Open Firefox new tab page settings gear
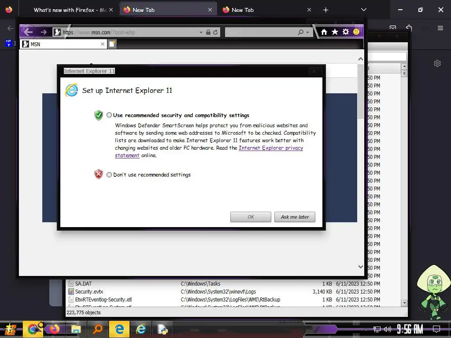 [x=437, y=63]
